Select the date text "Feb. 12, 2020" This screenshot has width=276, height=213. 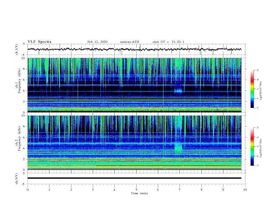pos(97,42)
